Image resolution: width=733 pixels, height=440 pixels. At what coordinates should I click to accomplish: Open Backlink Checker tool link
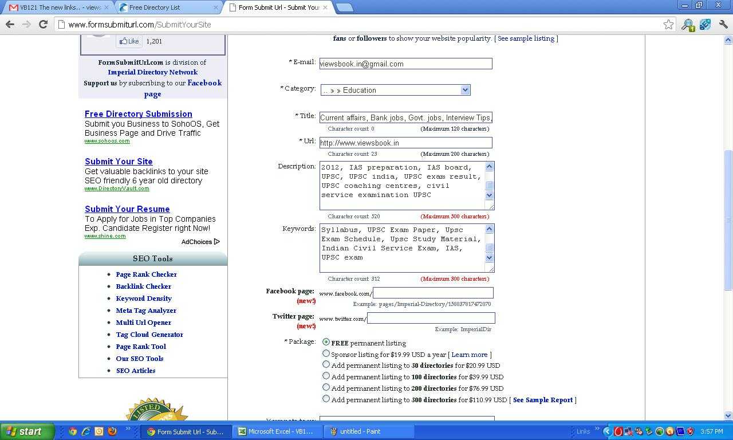(143, 286)
